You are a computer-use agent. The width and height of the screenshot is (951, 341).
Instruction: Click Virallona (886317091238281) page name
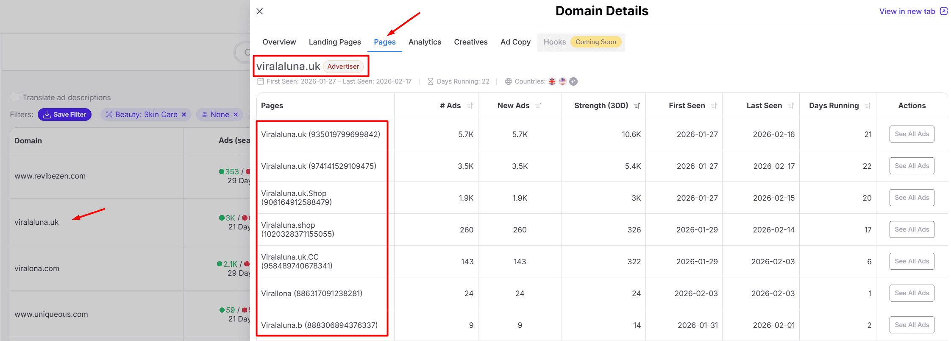(x=311, y=293)
